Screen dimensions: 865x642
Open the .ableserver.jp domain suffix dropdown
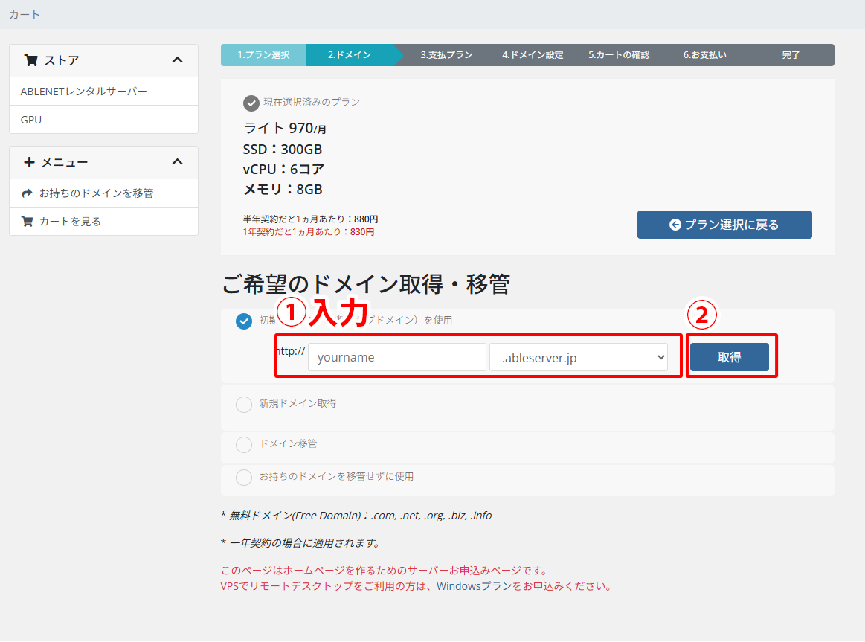(x=579, y=358)
